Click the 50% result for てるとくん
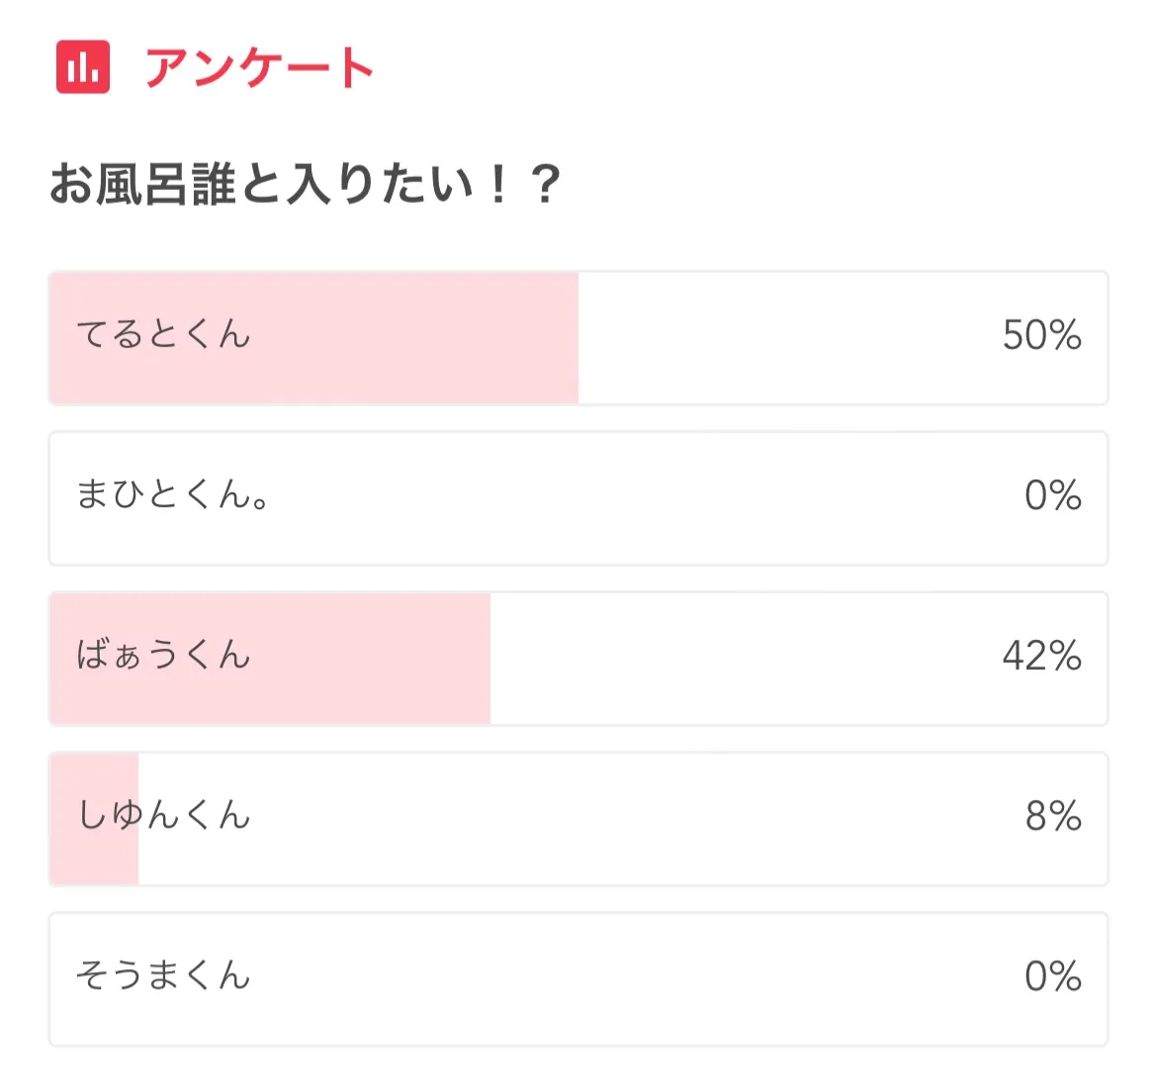This screenshot has height=1071, width=1157. 1041,335
